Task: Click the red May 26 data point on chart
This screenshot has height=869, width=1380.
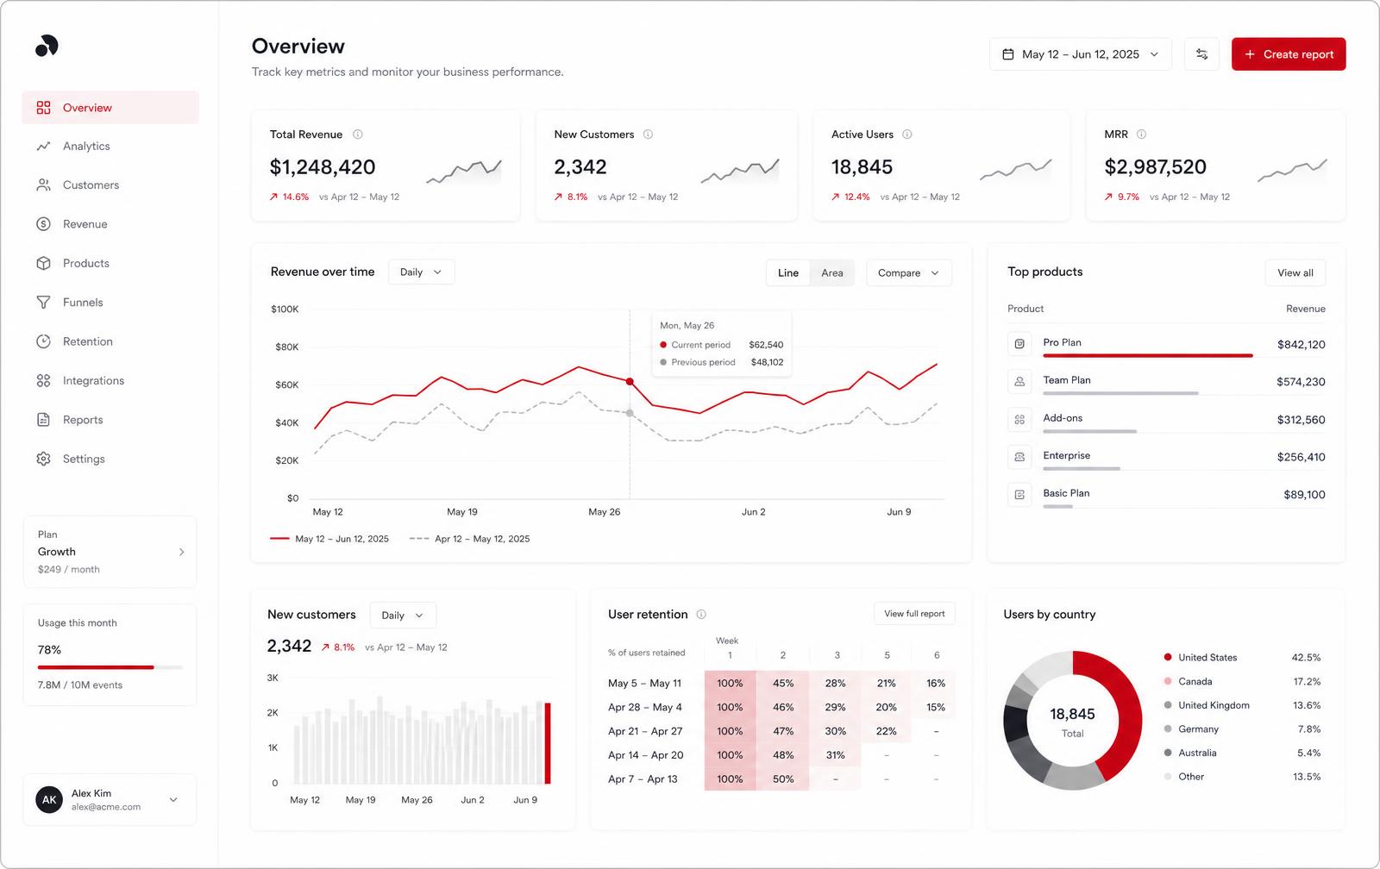Action: [x=630, y=381]
